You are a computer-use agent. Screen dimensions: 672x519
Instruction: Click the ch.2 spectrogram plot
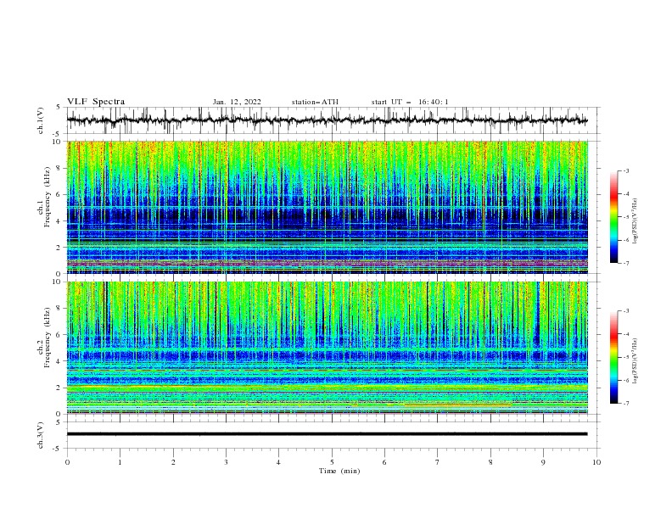(x=327, y=348)
